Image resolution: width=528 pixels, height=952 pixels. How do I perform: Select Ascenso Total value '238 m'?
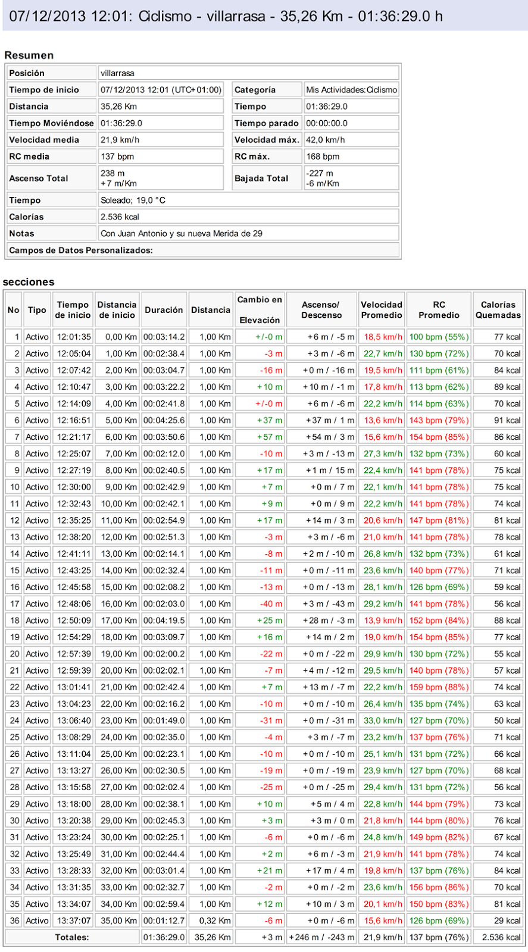(x=113, y=173)
